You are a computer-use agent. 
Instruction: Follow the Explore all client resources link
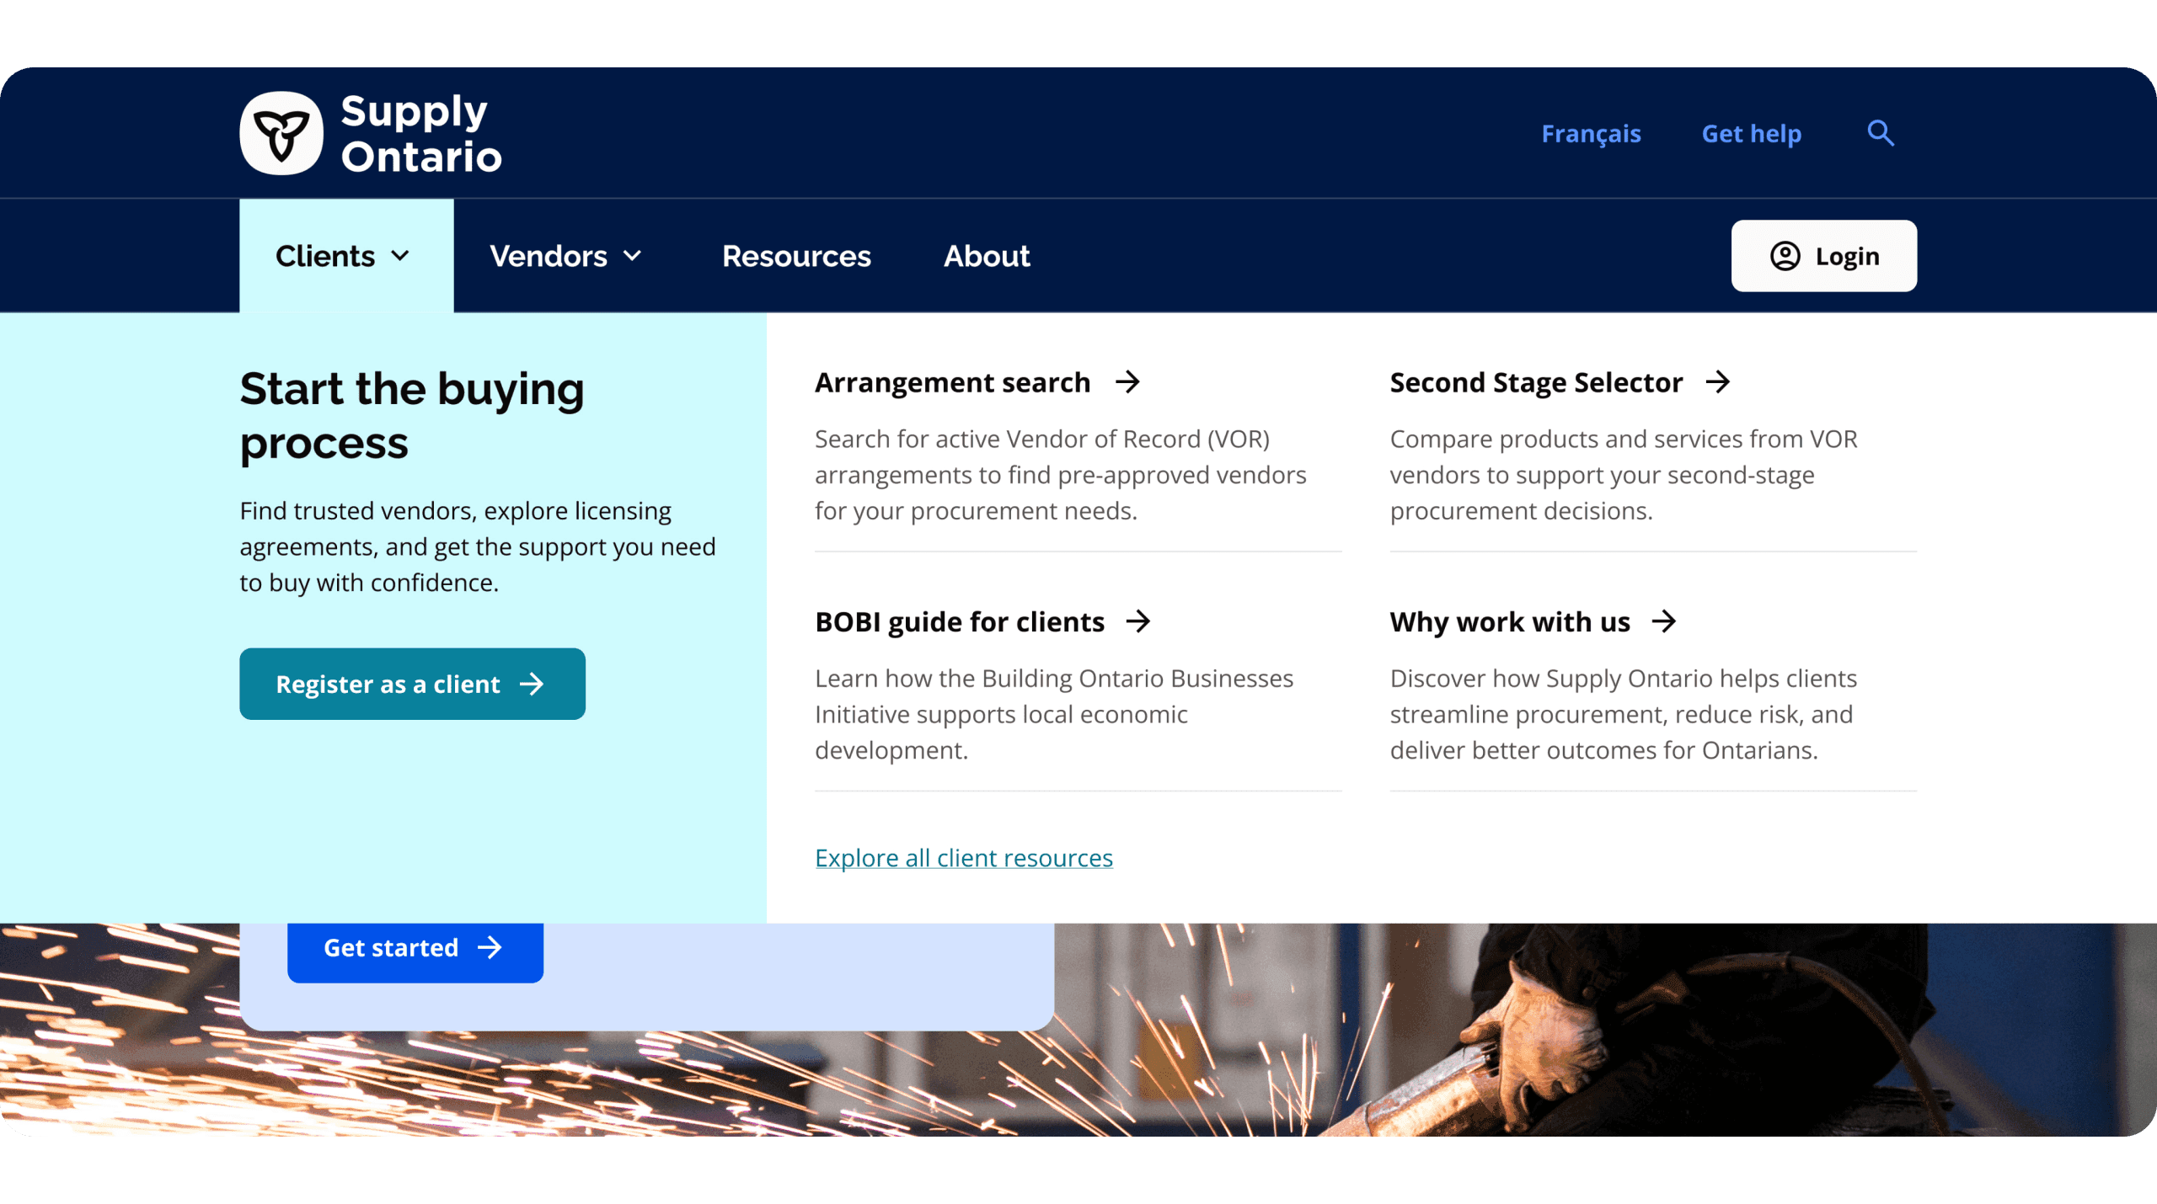pos(963,858)
